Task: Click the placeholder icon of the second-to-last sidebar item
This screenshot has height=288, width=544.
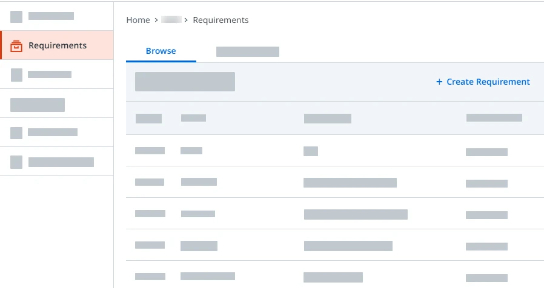Action: point(16,133)
